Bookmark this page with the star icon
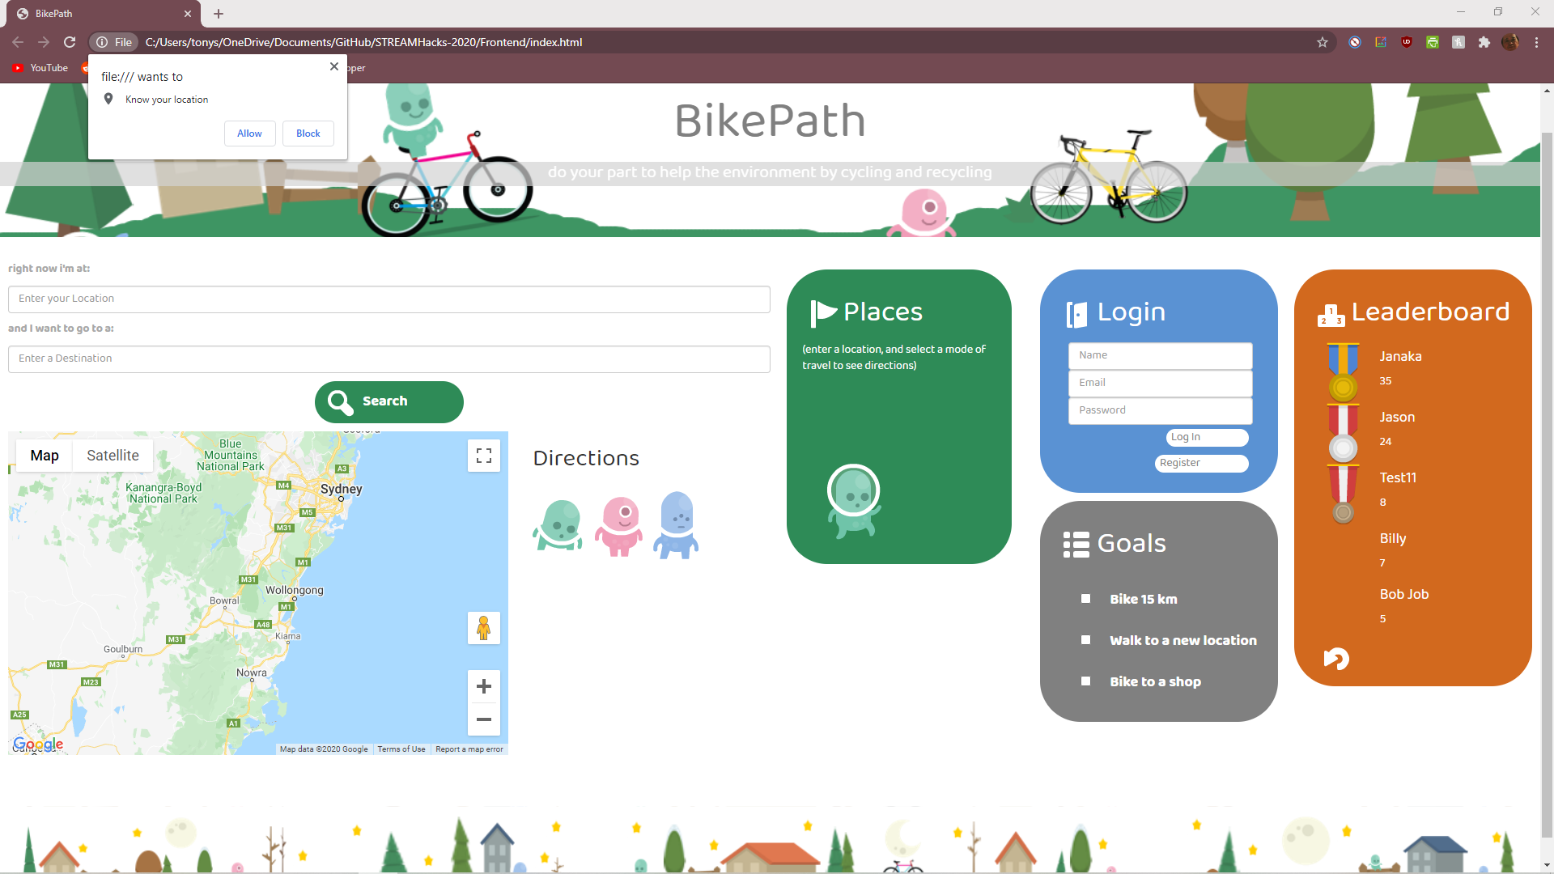Screen dimensions: 1554x874 pyautogui.click(x=1323, y=42)
